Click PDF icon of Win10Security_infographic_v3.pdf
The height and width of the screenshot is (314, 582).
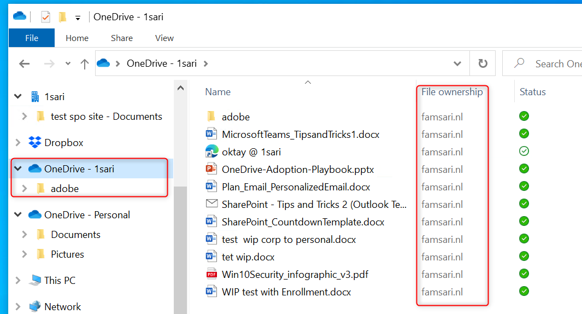(x=211, y=274)
